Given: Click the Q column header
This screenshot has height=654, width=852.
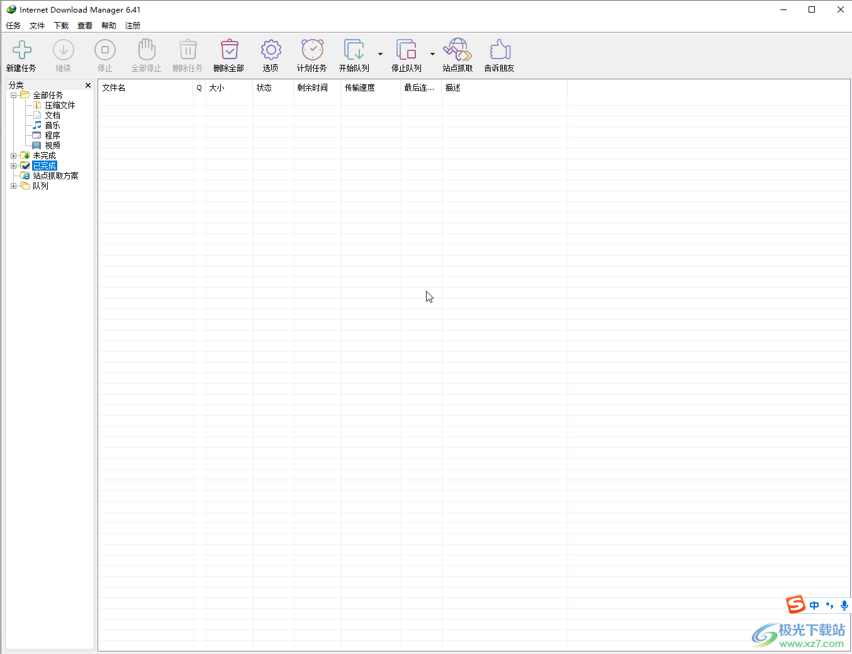Looking at the screenshot, I should click(199, 88).
